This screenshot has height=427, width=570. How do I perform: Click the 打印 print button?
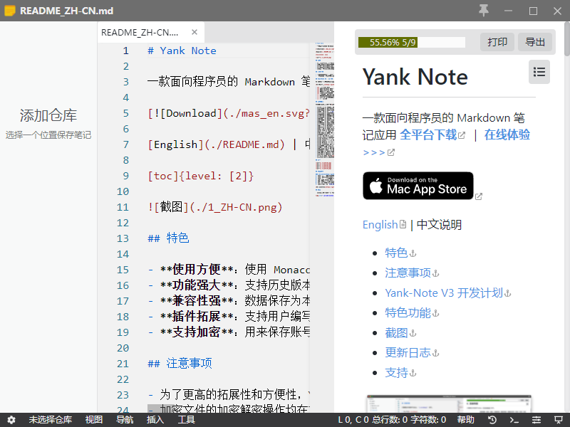click(497, 41)
